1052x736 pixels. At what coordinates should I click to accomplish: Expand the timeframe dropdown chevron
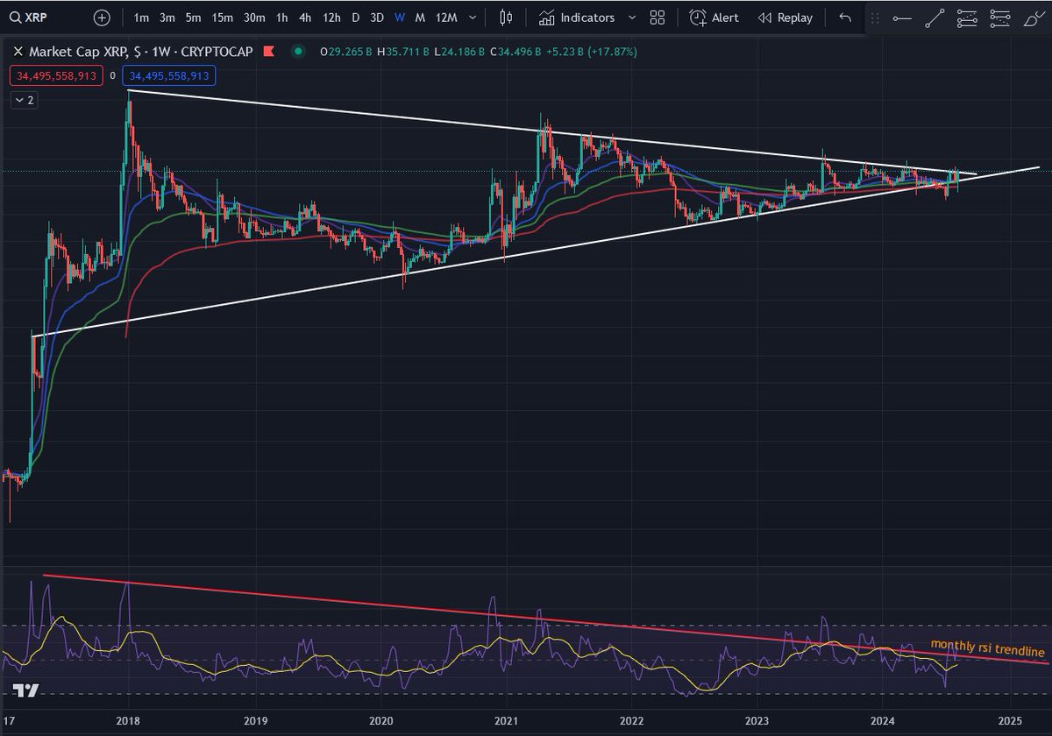point(473,18)
